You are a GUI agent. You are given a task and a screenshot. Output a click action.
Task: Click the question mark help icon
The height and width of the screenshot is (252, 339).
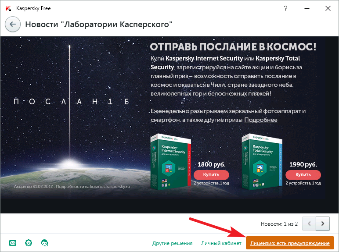pyautogui.click(x=285, y=8)
